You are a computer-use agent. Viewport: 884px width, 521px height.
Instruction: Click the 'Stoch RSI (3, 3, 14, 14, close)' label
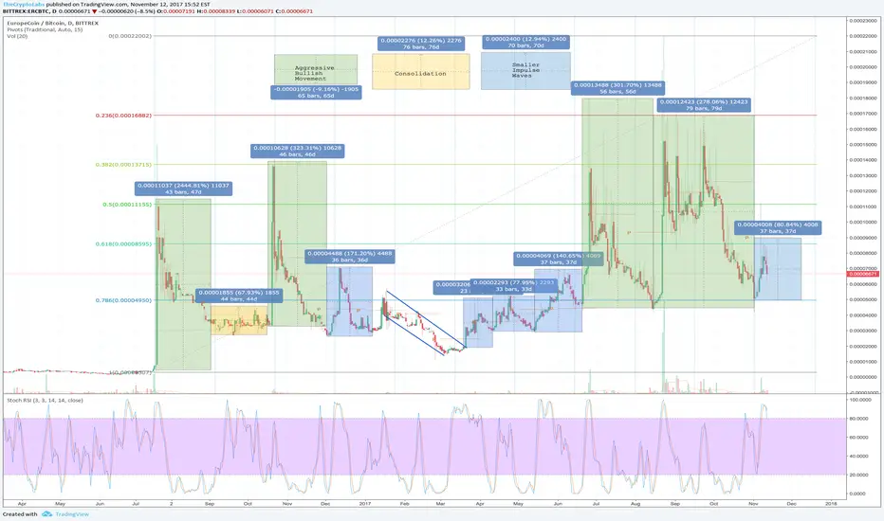pos(45,400)
